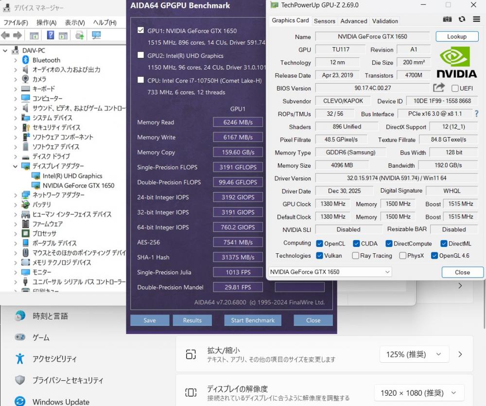This screenshot has width=486, height=406.
Task: Select NVIDIA GeForce GTX 1650 in device tree
Action: (x=78, y=185)
